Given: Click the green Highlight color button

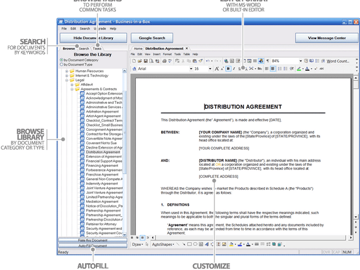Looking at the screenshot, I should 299,69.
